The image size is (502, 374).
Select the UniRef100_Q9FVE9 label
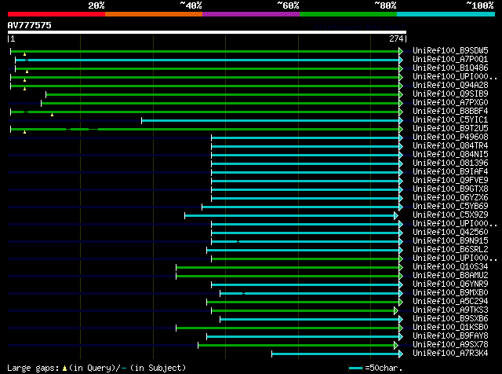tap(450, 180)
